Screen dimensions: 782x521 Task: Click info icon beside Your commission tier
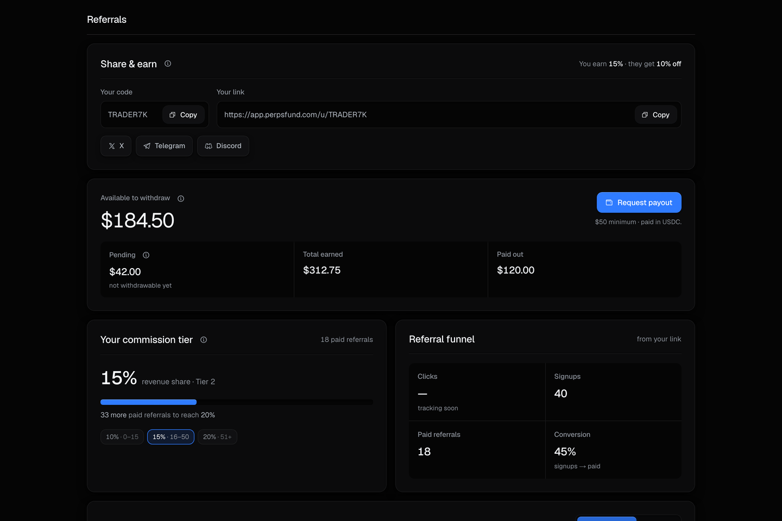click(204, 340)
